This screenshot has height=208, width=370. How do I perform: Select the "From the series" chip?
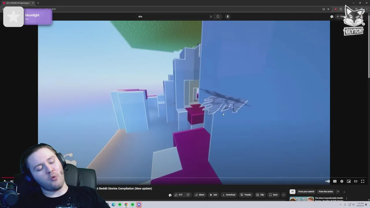coord(325,192)
